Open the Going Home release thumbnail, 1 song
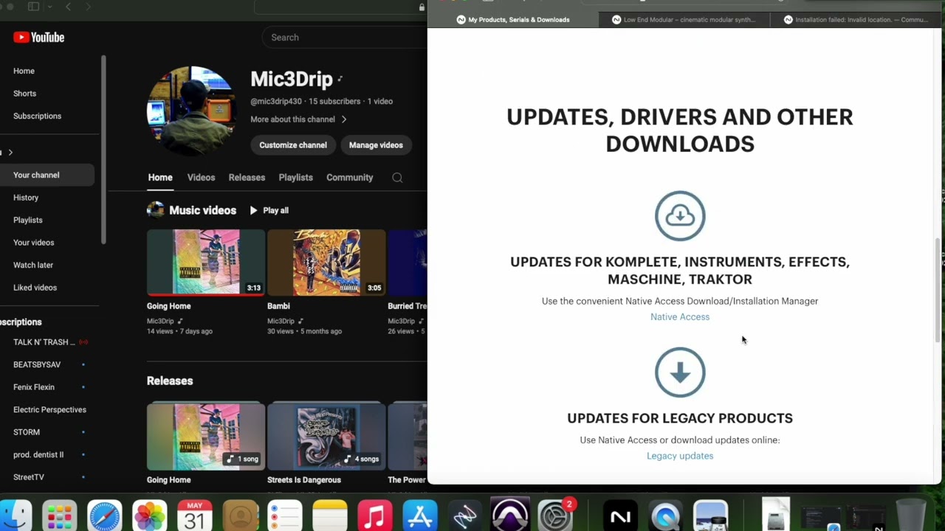Image resolution: width=945 pixels, height=531 pixels. click(206, 437)
